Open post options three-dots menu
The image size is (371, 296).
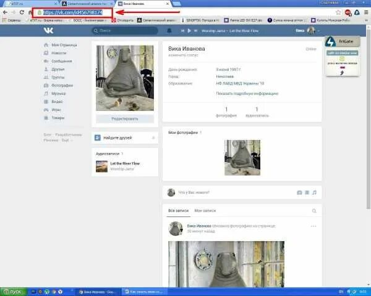(x=313, y=226)
